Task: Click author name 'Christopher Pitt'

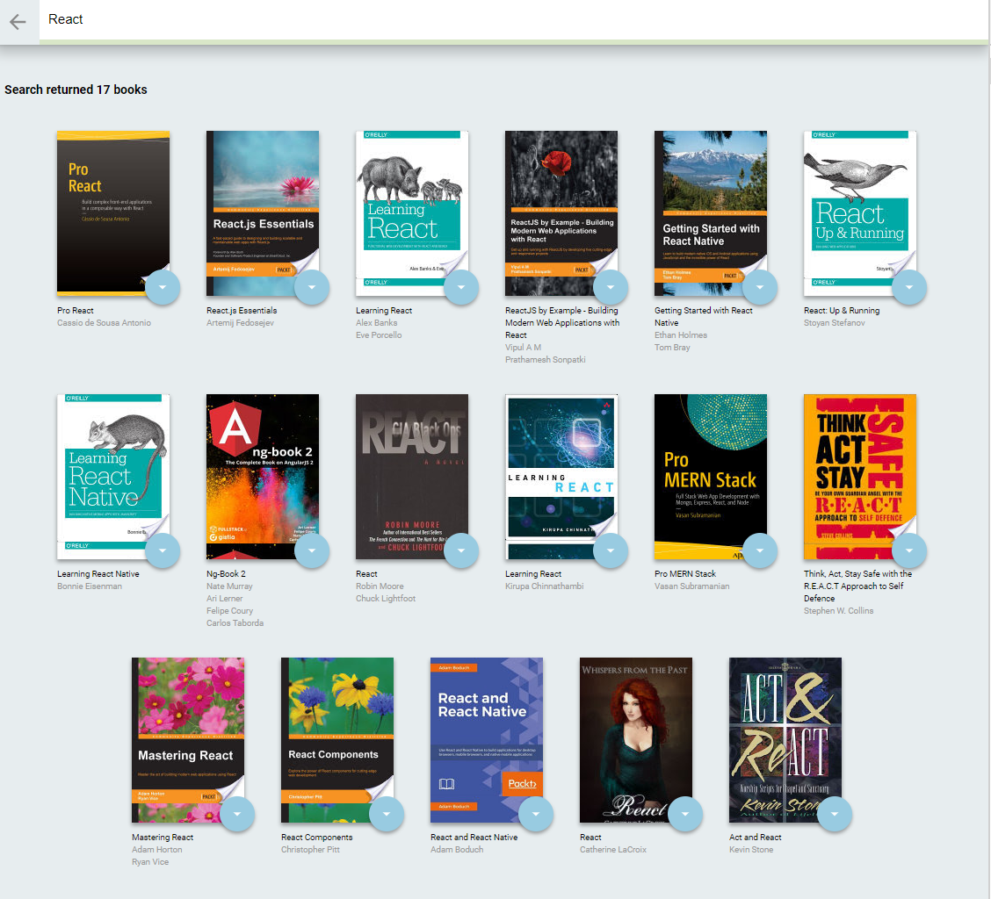Action: 310,850
